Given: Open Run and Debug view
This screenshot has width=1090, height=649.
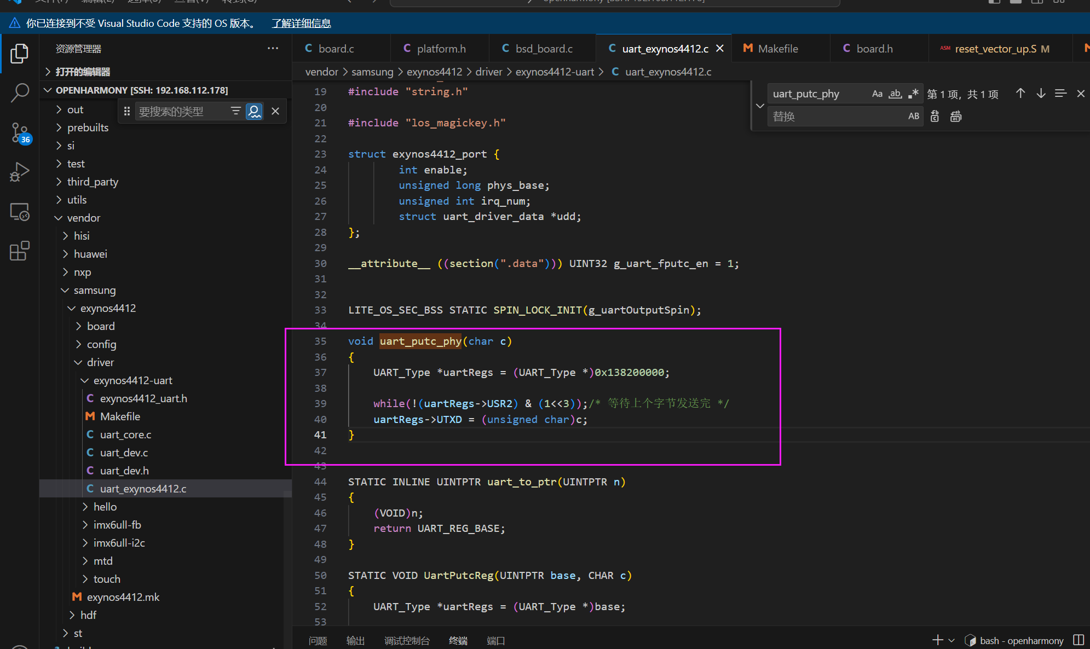Looking at the screenshot, I should [20, 172].
